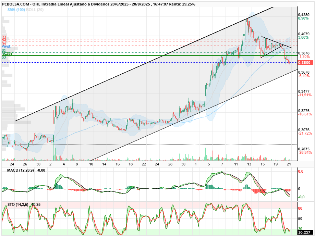316x237 pixels.
Task: Click date label 21 on time axis
Action: coord(289,164)
